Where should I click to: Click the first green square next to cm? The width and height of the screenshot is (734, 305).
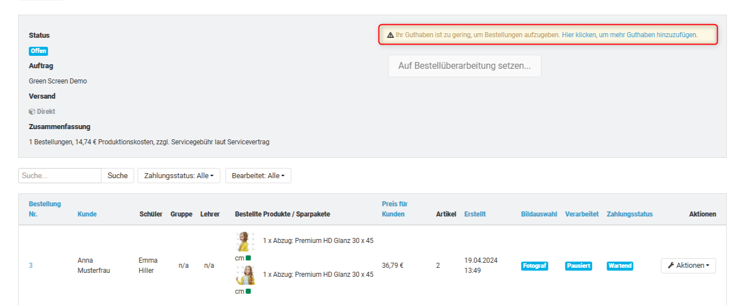248,258
